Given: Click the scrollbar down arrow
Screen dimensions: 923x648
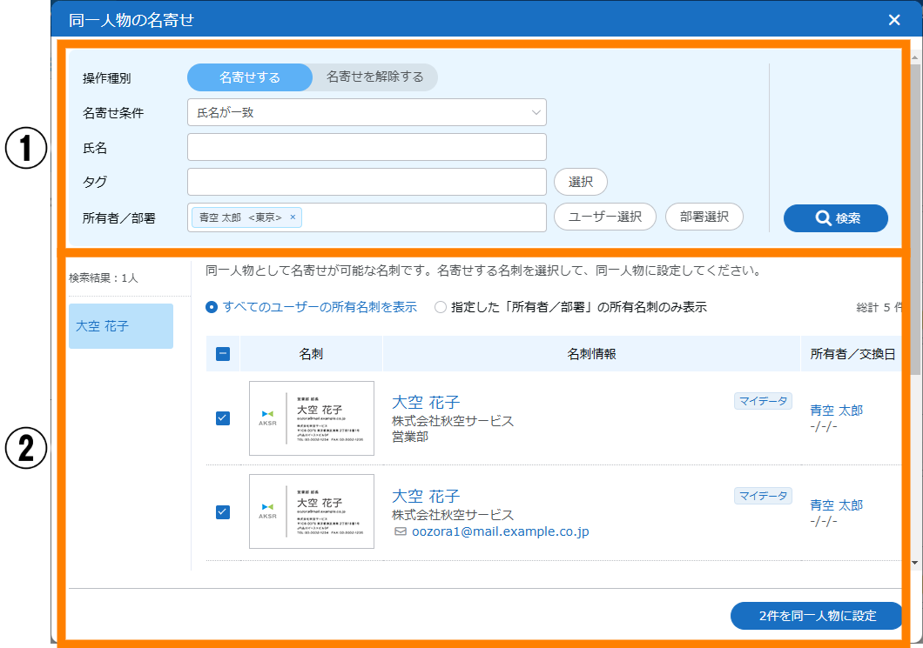Looking at the screenshot, I should click(915, 563).
